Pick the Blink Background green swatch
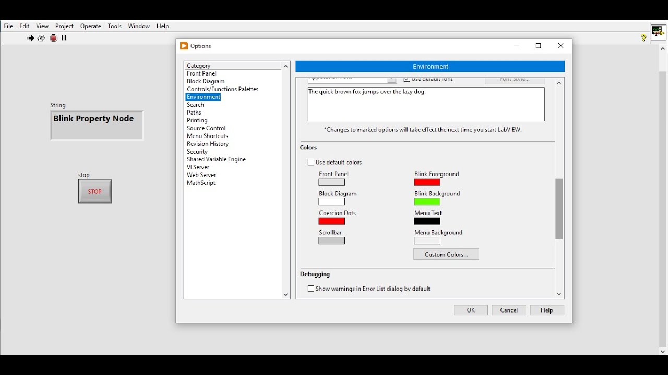This screenshot has height=375, width=668. [x=427, y=202]
